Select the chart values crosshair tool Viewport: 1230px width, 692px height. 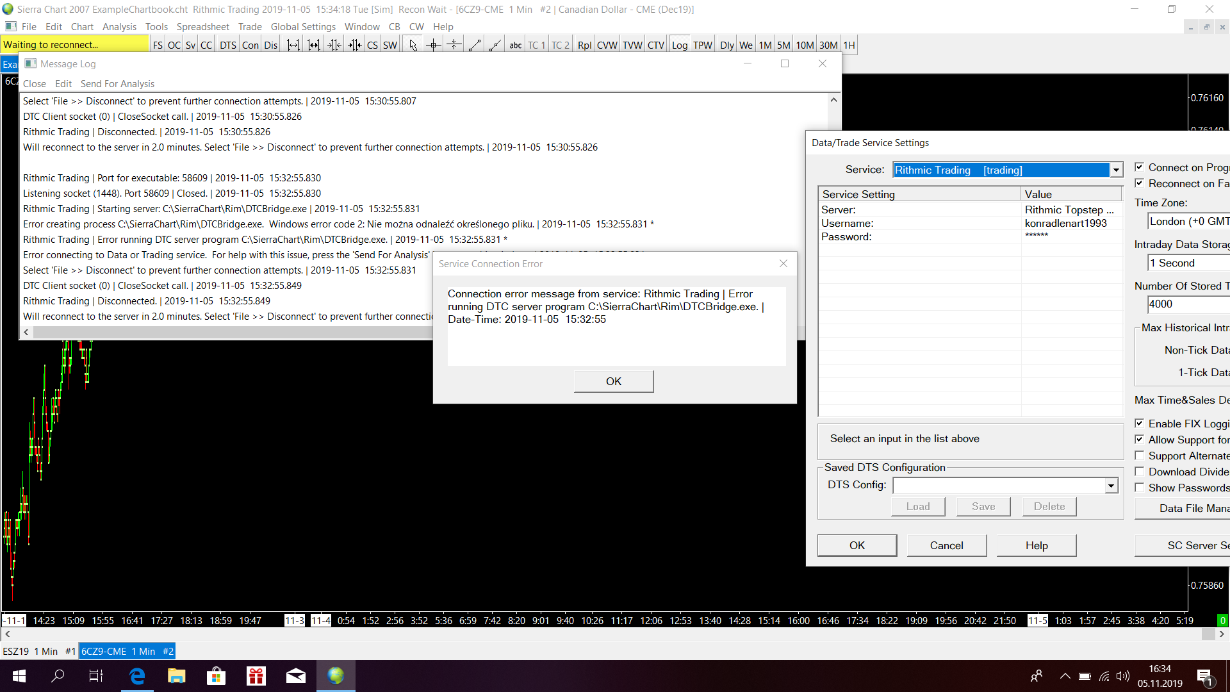434,45
